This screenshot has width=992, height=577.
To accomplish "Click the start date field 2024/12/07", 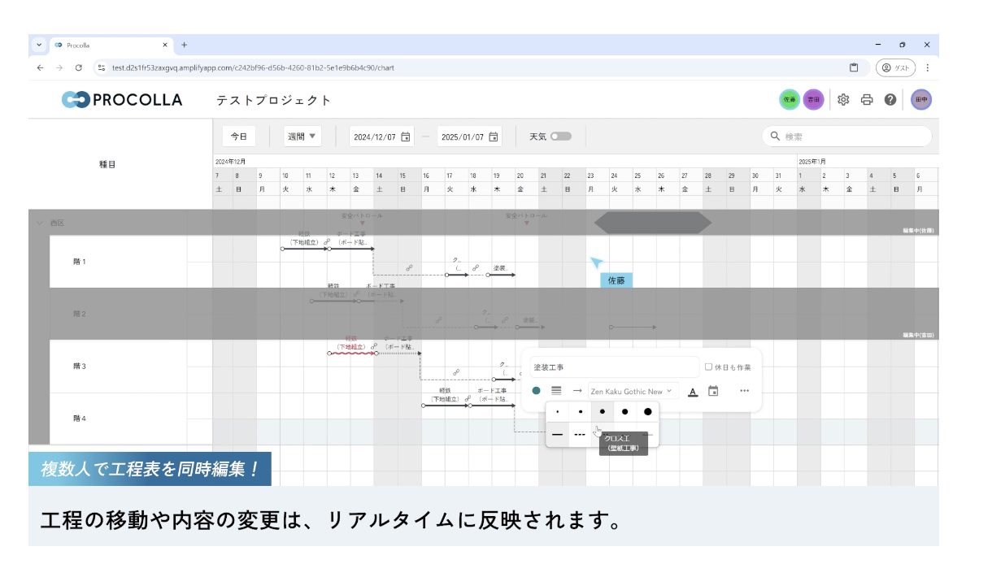I will point(382,137).
